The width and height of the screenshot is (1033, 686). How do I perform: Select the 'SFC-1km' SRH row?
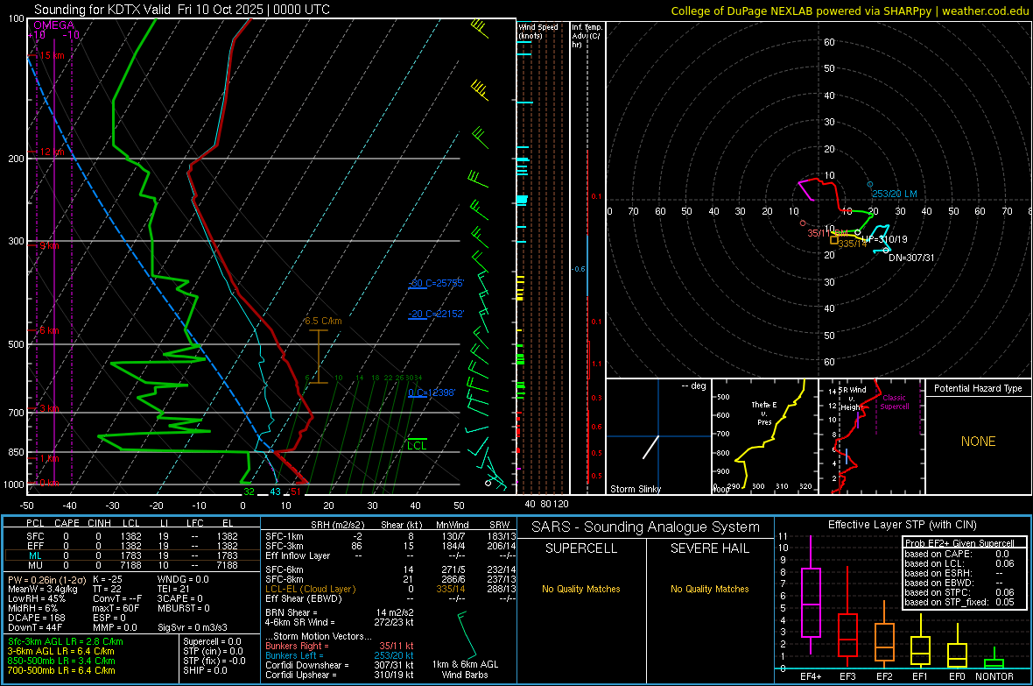[x=390, y=536]
